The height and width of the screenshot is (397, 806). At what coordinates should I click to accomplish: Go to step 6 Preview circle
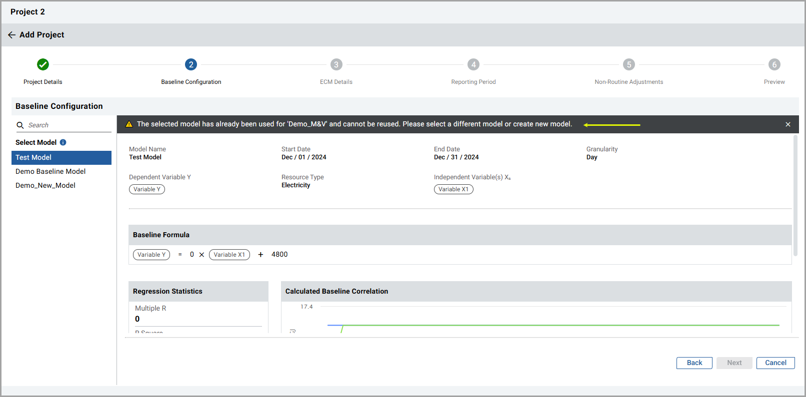[x=774, y=64]
